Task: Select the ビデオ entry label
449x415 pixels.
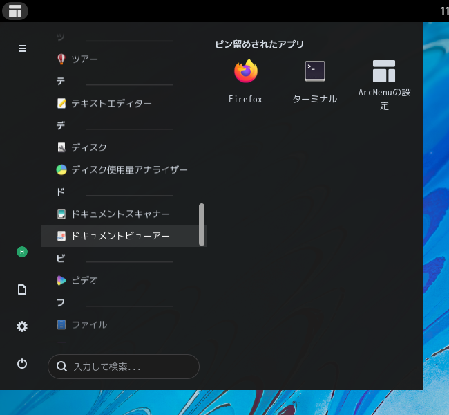Action: coord(84,280)
